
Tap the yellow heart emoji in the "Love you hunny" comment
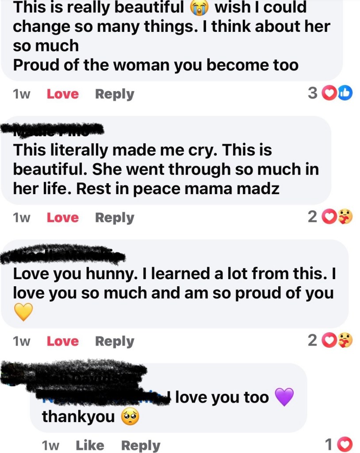pos(24,313)
